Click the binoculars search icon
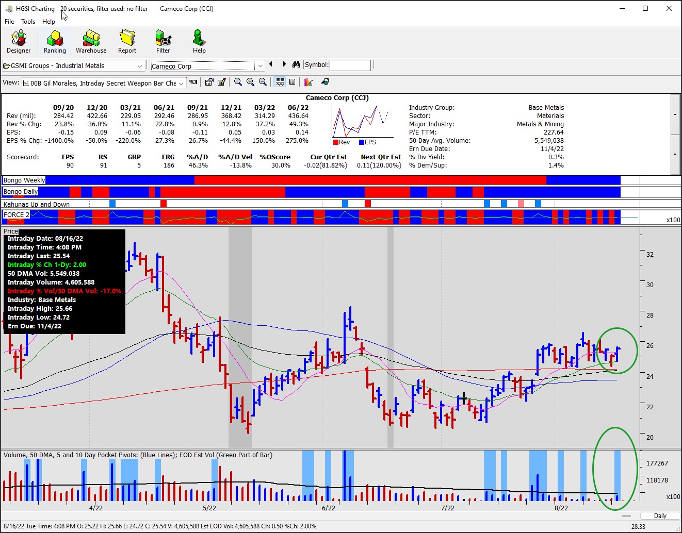The width and height of the screenshot is (682, 533). (x=296, y=64)
